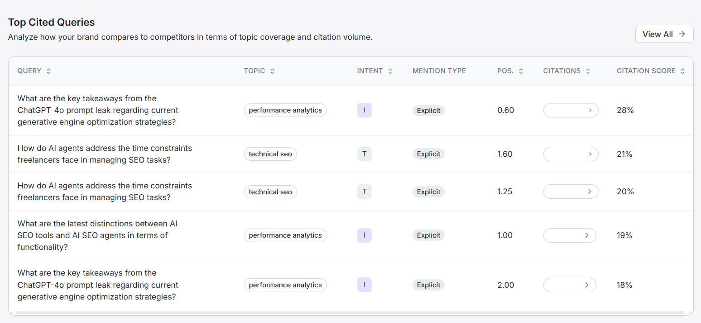Viewport: 701px width, 323px height.
Task: Click the 'I' intent badge in first row
Action: pos(364,110)
